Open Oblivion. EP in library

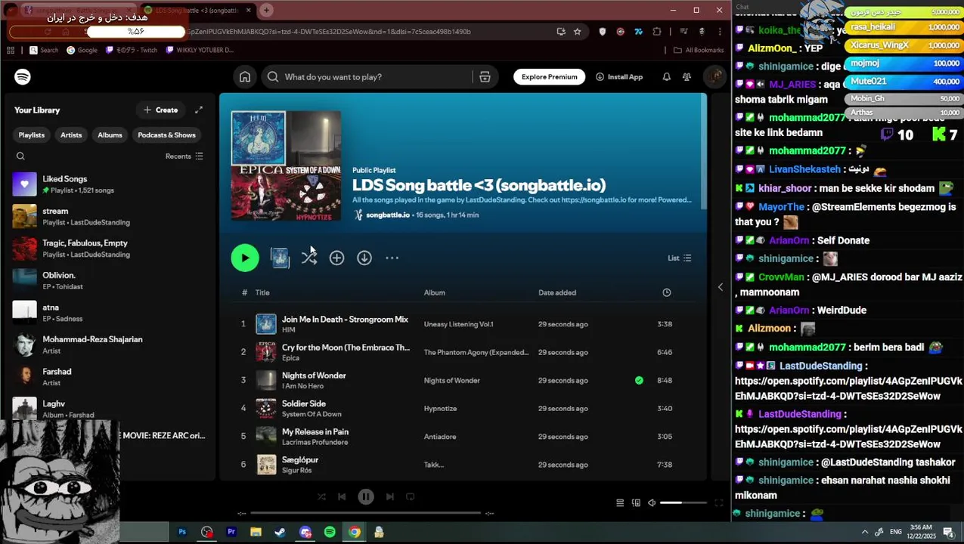tap(110, 280)
